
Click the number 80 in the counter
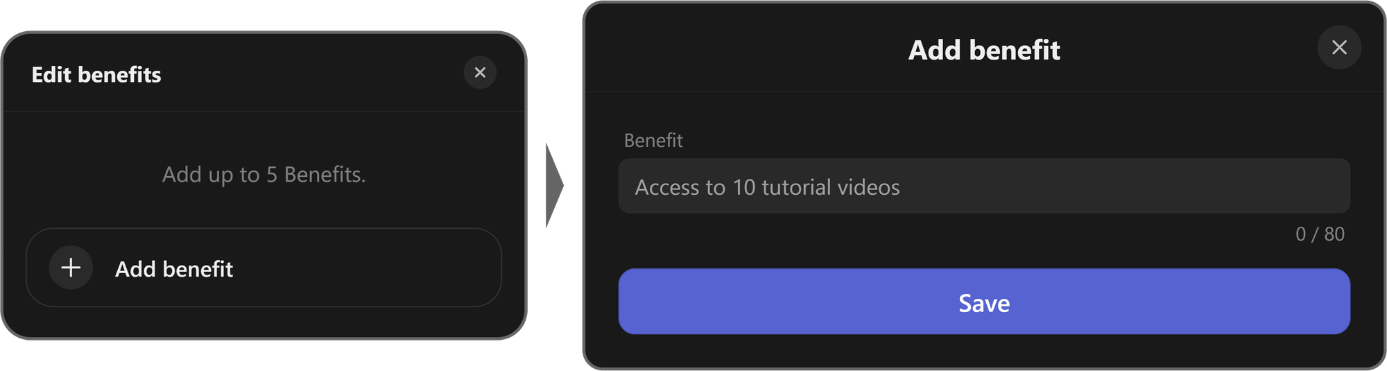point(1334,234)
